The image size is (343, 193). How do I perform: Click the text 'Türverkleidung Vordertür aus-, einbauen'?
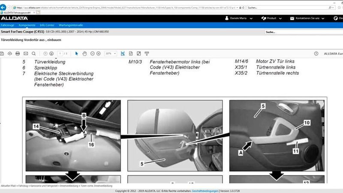(31, 40)
